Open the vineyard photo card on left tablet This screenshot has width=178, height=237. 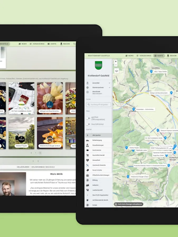pos(22,133)
